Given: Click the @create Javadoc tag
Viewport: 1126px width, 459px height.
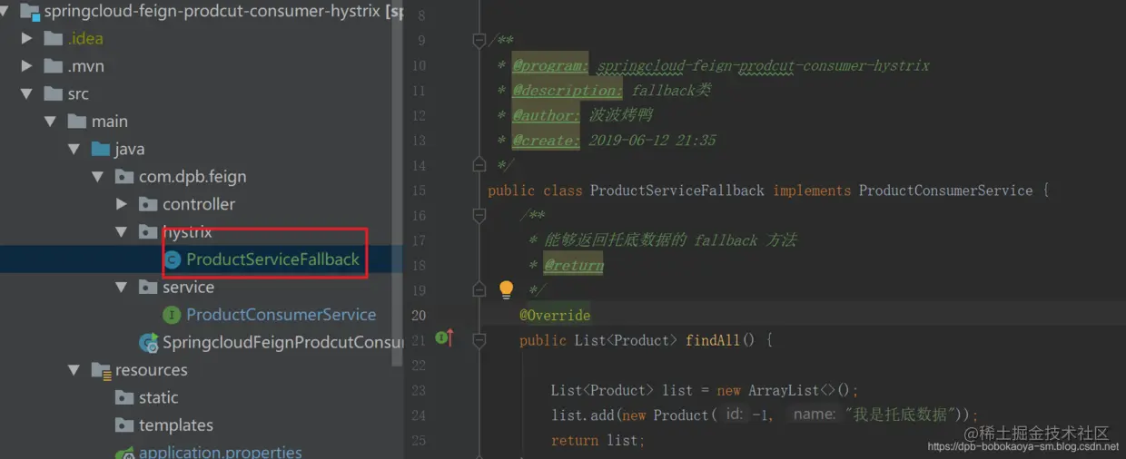Looking at the screenshot, I should [546, 141].
